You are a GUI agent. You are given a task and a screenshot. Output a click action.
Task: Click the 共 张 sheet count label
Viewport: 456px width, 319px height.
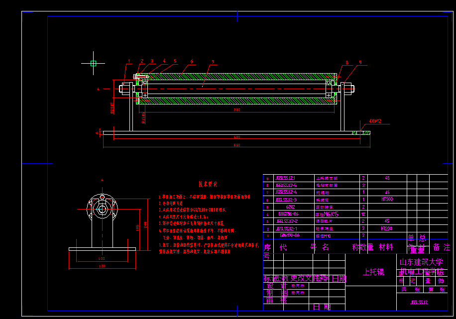pos(411,290)
